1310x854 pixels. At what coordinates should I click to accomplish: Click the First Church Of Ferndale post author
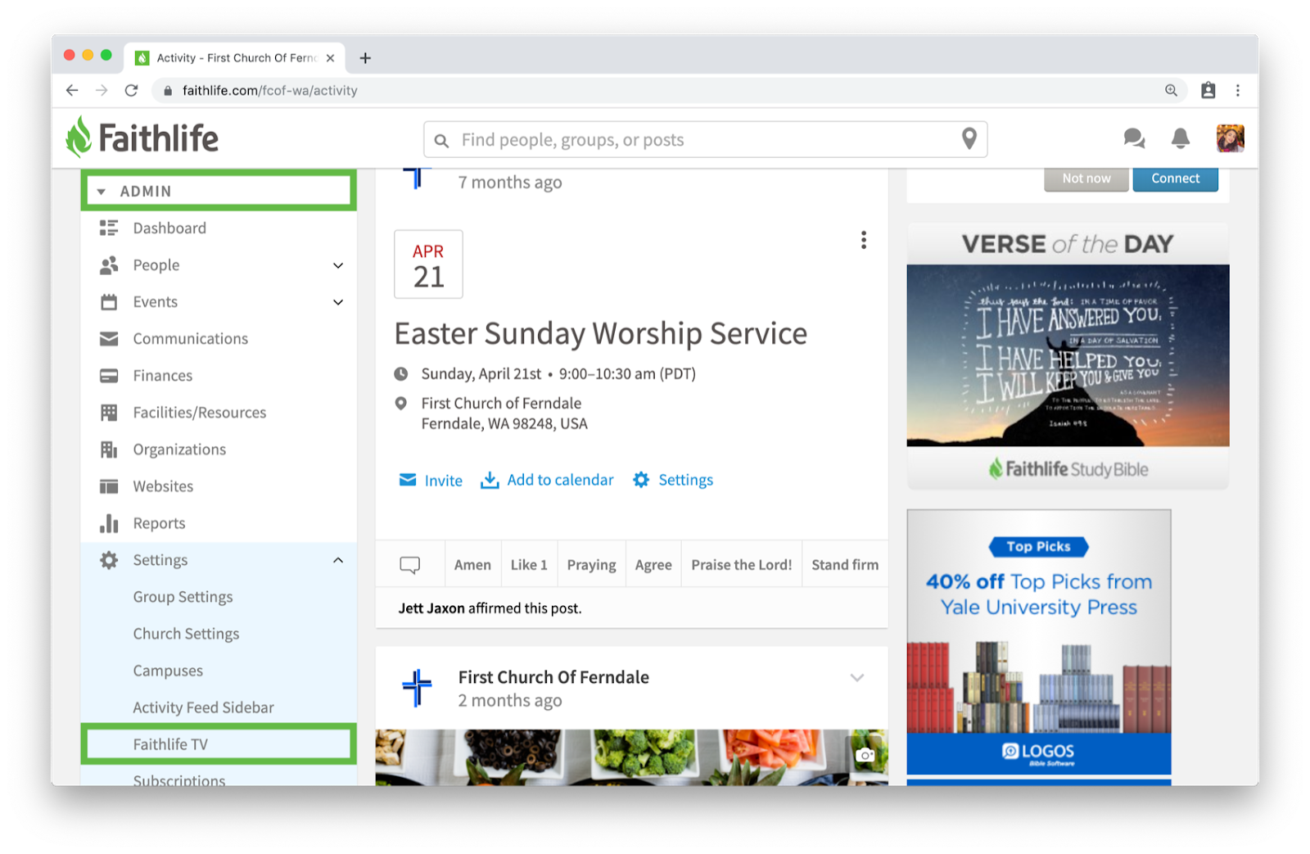tap(553, 677)
